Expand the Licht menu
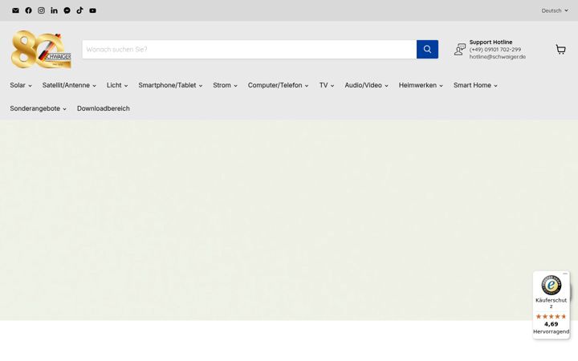Image resolution: width=578 pixels, height=361 pixels. coord(117,85)
